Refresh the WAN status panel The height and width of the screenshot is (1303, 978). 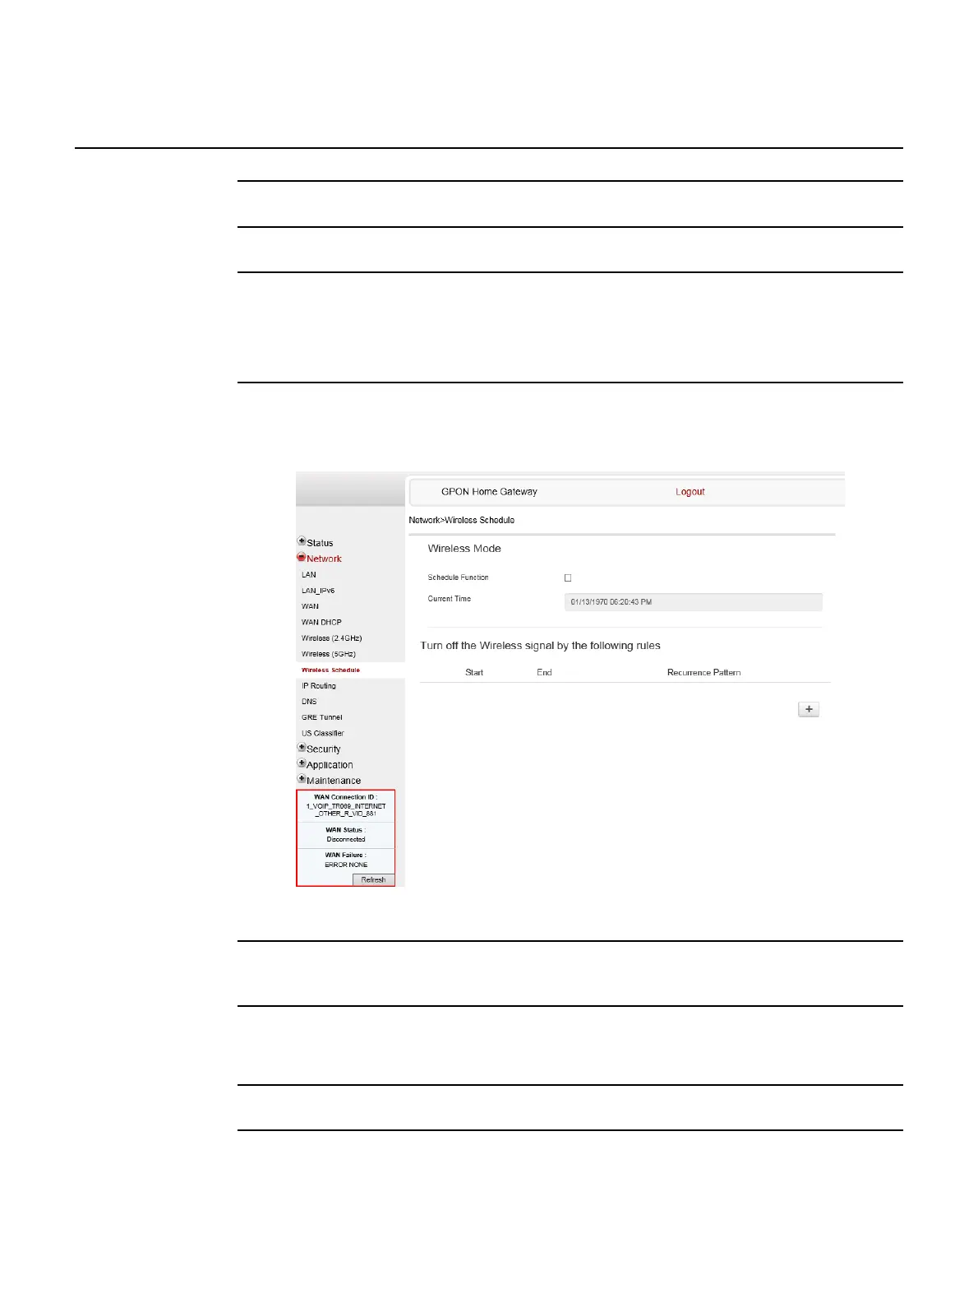[373, 879]
